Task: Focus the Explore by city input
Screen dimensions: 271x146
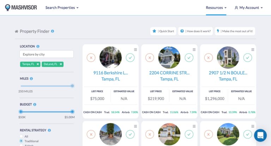Action: tap(47, 54)
